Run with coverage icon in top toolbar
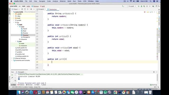 click(144, 6)
